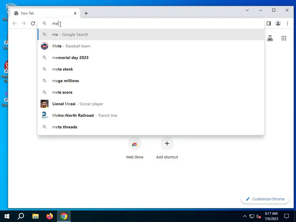
Task: Launch Firefox from the taskbar
Action: tap(50, 216)
